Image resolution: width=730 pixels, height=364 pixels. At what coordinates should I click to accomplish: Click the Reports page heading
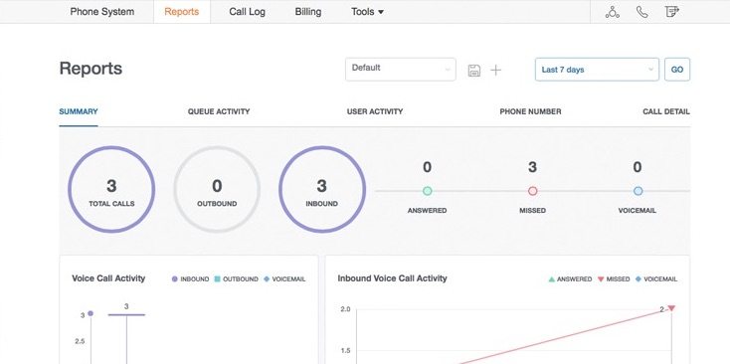pyautogui.click(x=91, y=69)
